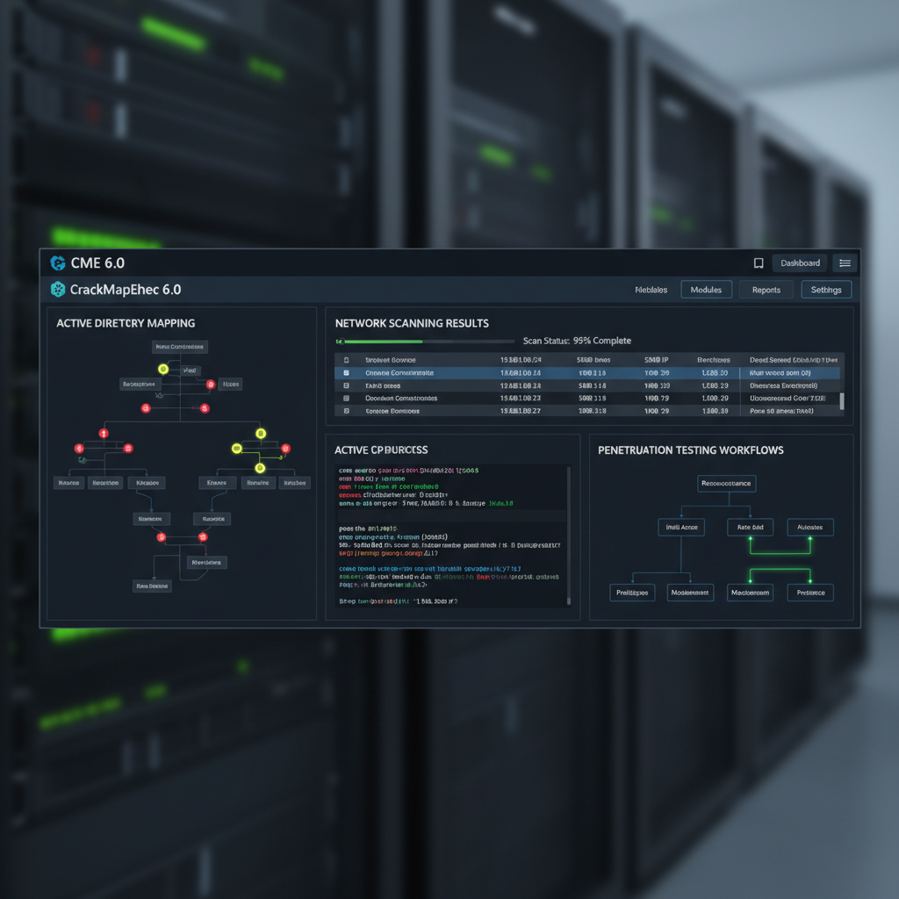Open the Settings button
Image resolution: width=899 pixels, height=899 pixels.
point(826,289)
